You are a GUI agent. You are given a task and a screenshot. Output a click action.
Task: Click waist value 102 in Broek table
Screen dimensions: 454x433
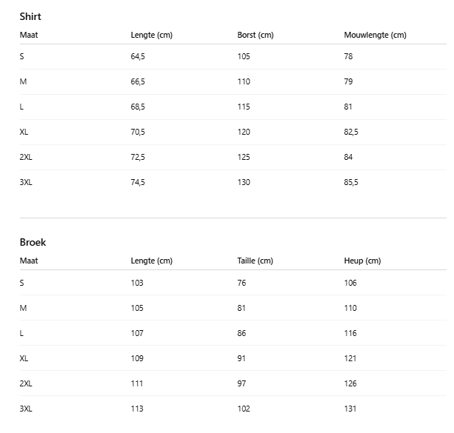(x=244, y=409)
